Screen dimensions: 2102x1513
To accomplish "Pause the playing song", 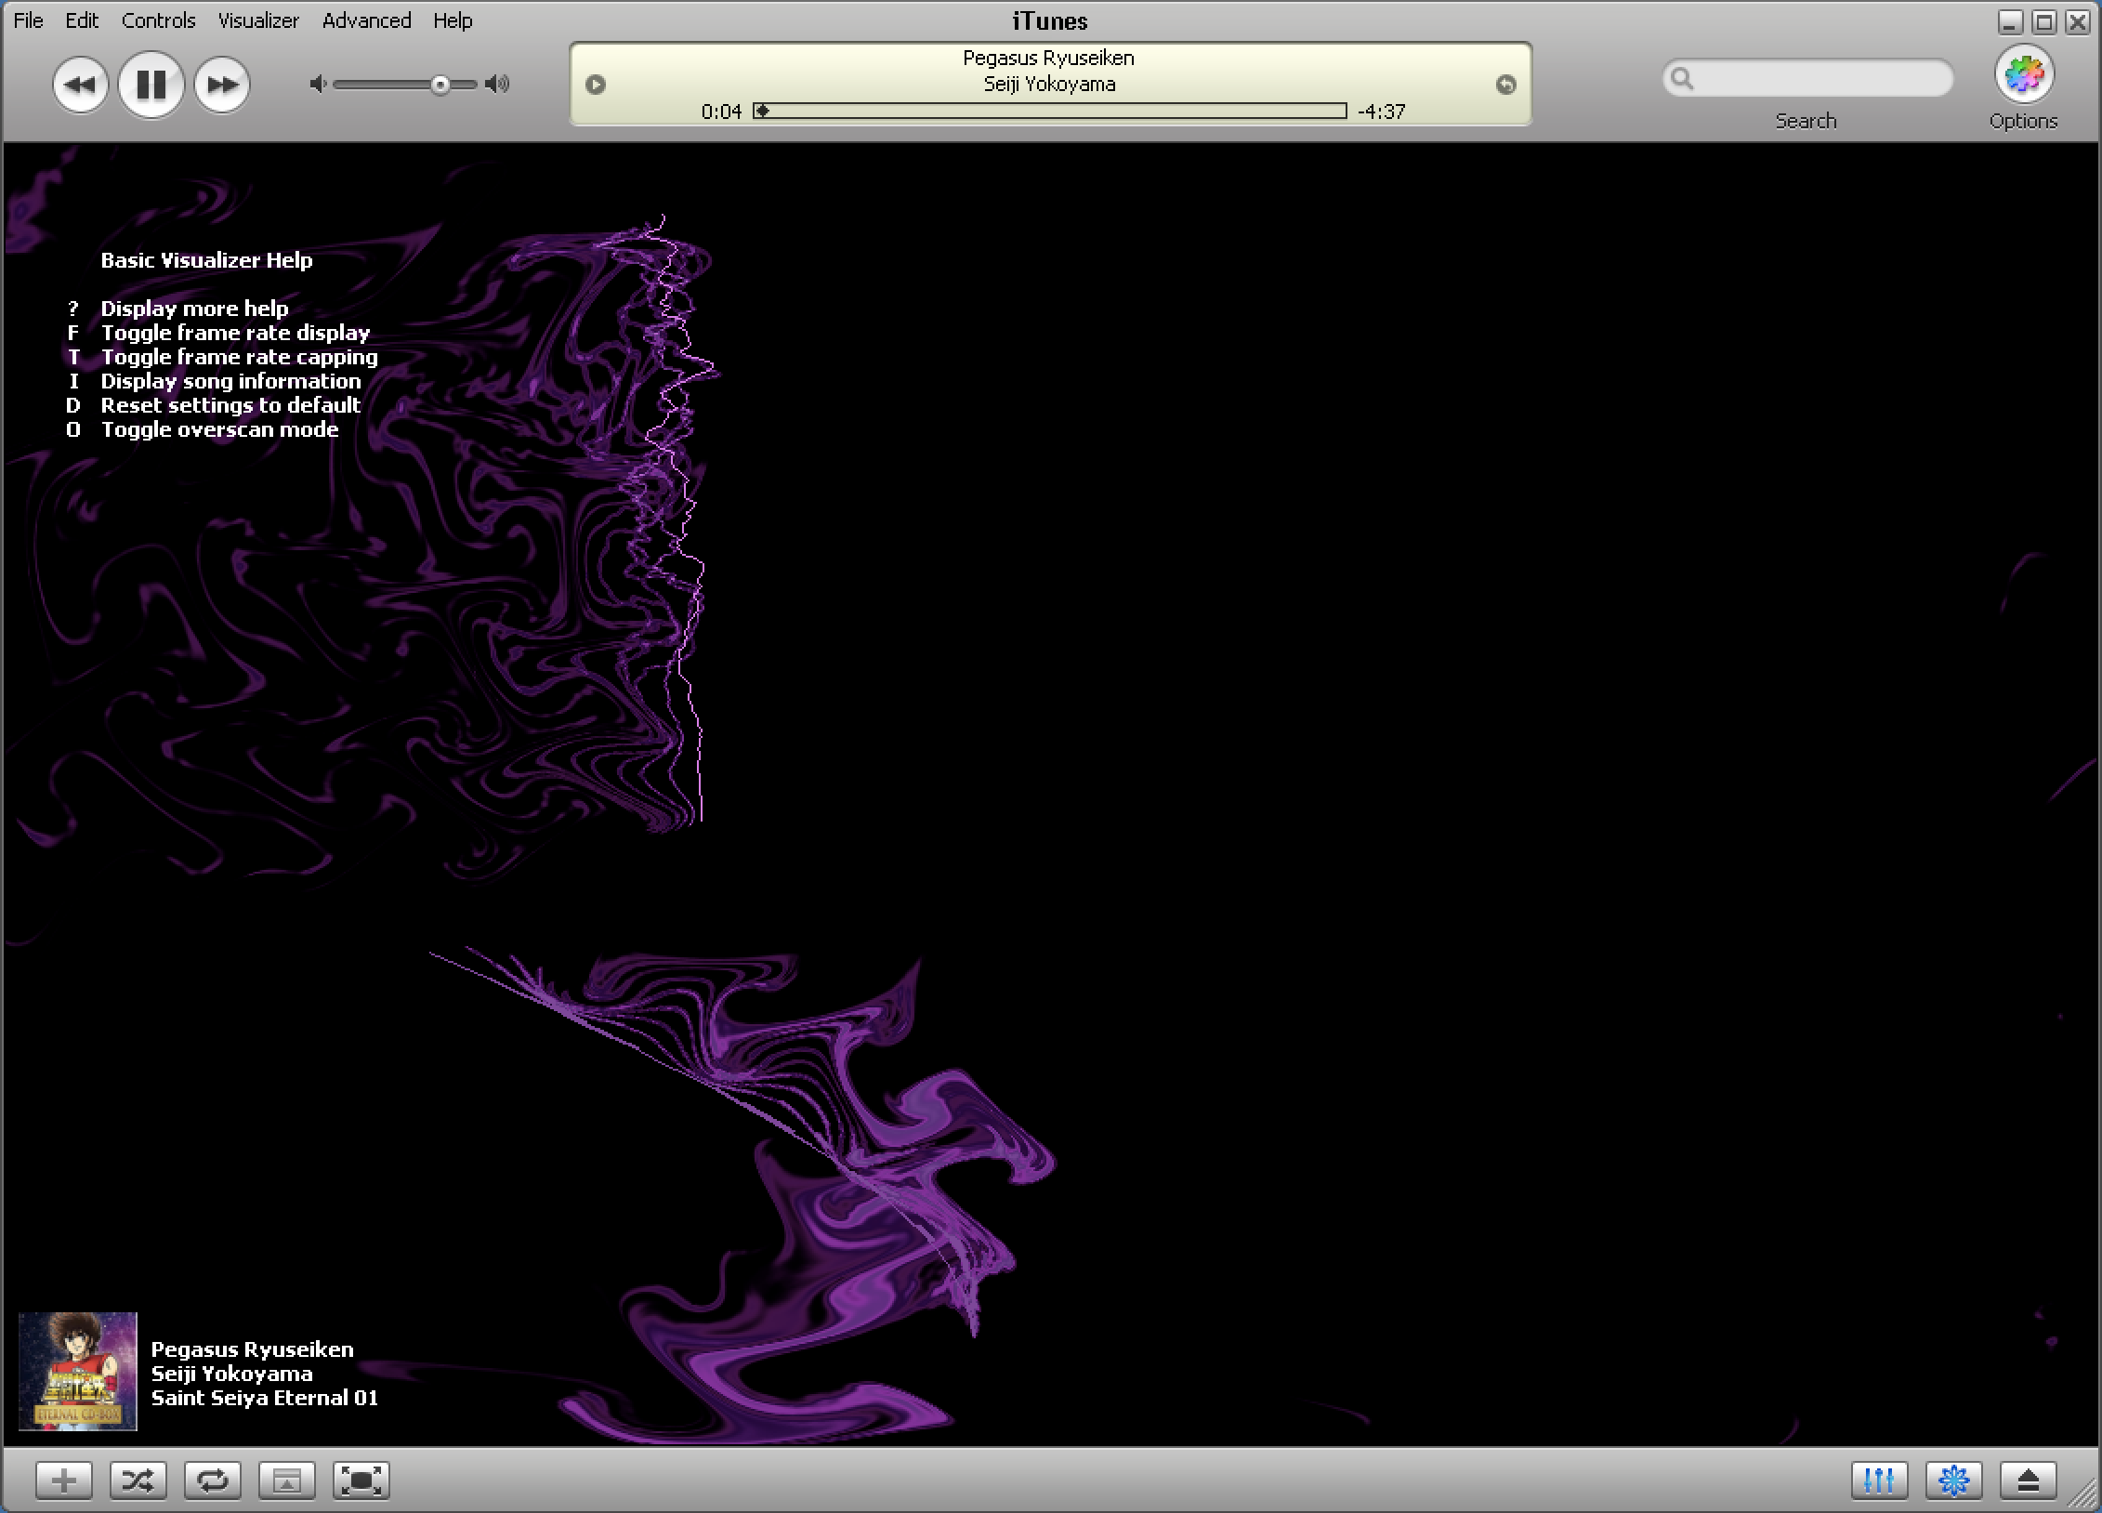I will click(151, 85).
